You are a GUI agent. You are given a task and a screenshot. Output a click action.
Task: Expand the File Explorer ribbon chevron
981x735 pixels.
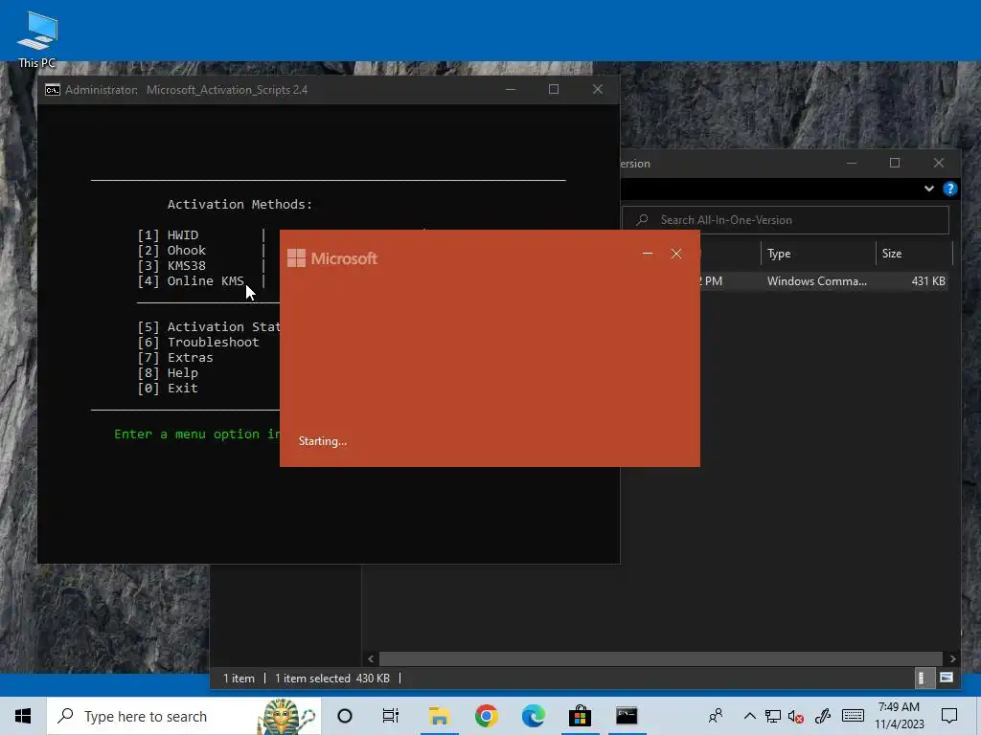pos(929,189)
